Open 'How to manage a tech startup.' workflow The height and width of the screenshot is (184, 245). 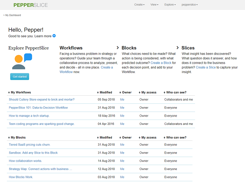pos(29,116)
